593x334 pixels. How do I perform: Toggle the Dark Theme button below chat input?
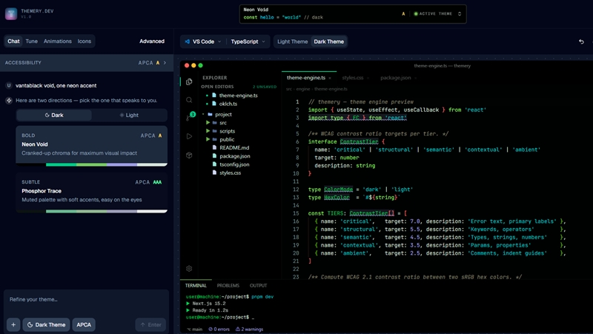pos(46,324)
